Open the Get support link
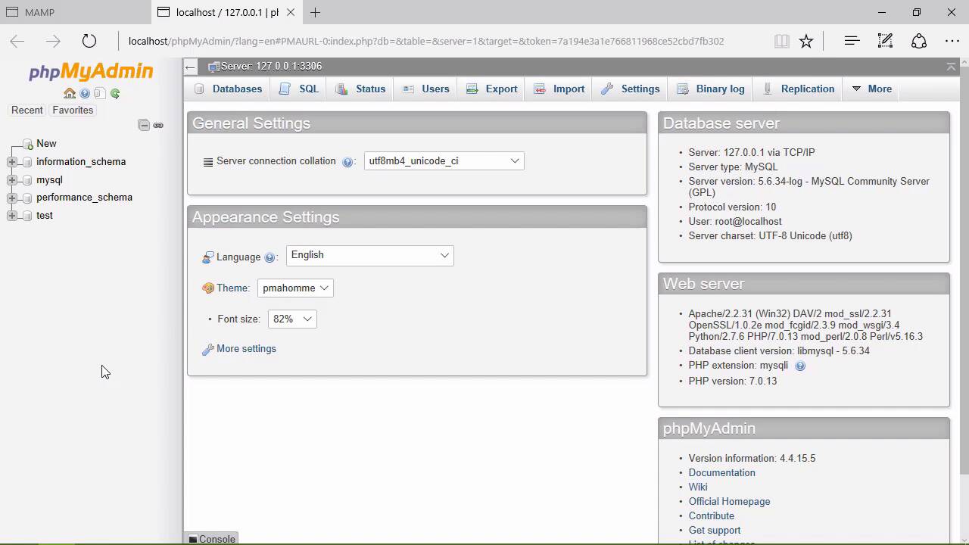 714,530
